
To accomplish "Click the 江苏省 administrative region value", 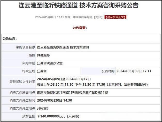I will [x=42, y=71].
